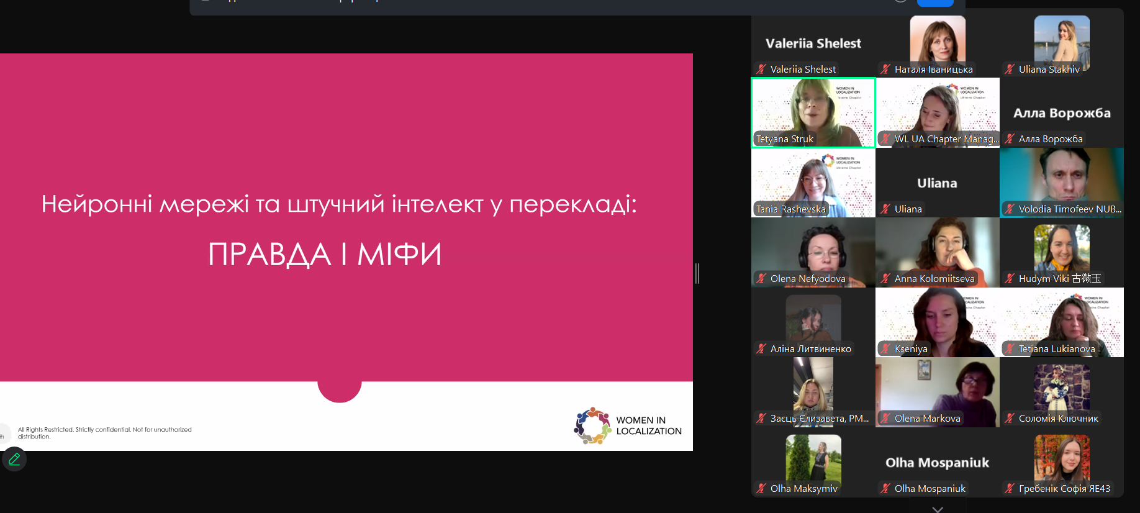Click the blue button in the top bar
This screenshot has height=513, width=1140.
[x=934, y=2]
